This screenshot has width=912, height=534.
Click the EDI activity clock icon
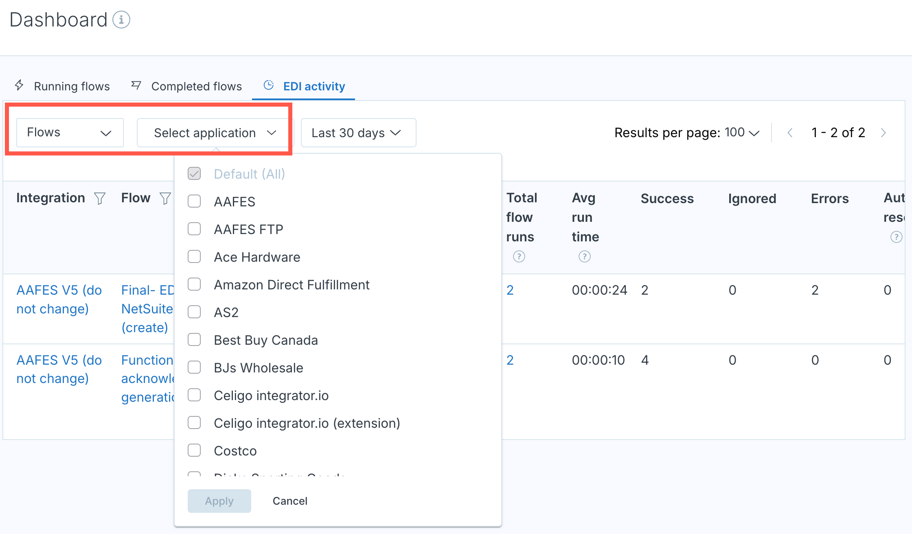click(x=269, y=85)
